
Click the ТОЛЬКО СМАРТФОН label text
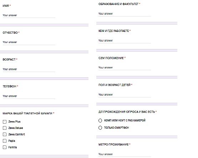[116, 128]
